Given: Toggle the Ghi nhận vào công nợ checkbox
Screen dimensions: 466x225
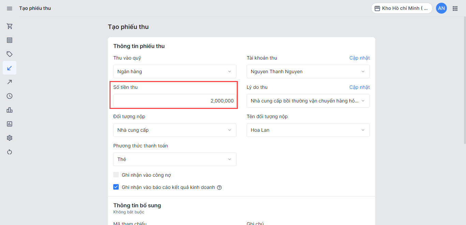Looking at the screenshot, I should (x=116, y=175).
